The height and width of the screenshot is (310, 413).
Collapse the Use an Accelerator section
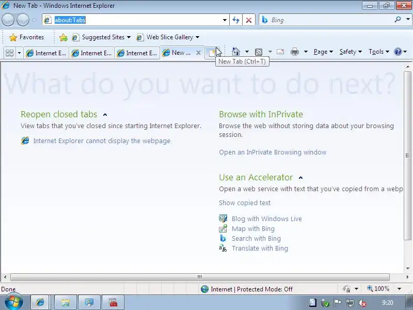click(x=301, y=178)
